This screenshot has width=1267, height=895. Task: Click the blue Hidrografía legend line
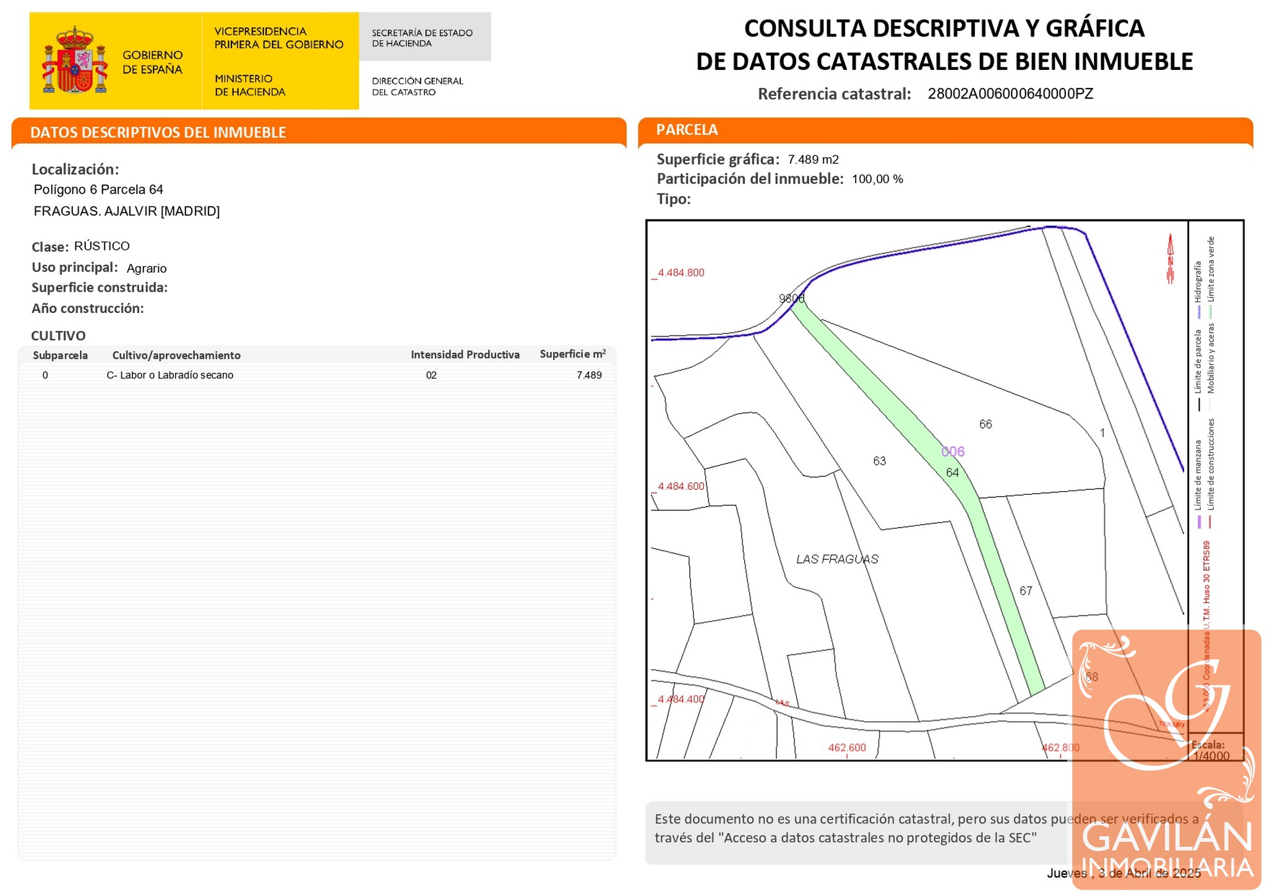(x=1199, y=312)
